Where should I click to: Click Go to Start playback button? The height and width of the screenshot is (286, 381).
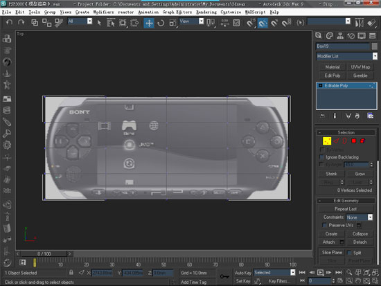pyautogui.click(x=302, y=272)
